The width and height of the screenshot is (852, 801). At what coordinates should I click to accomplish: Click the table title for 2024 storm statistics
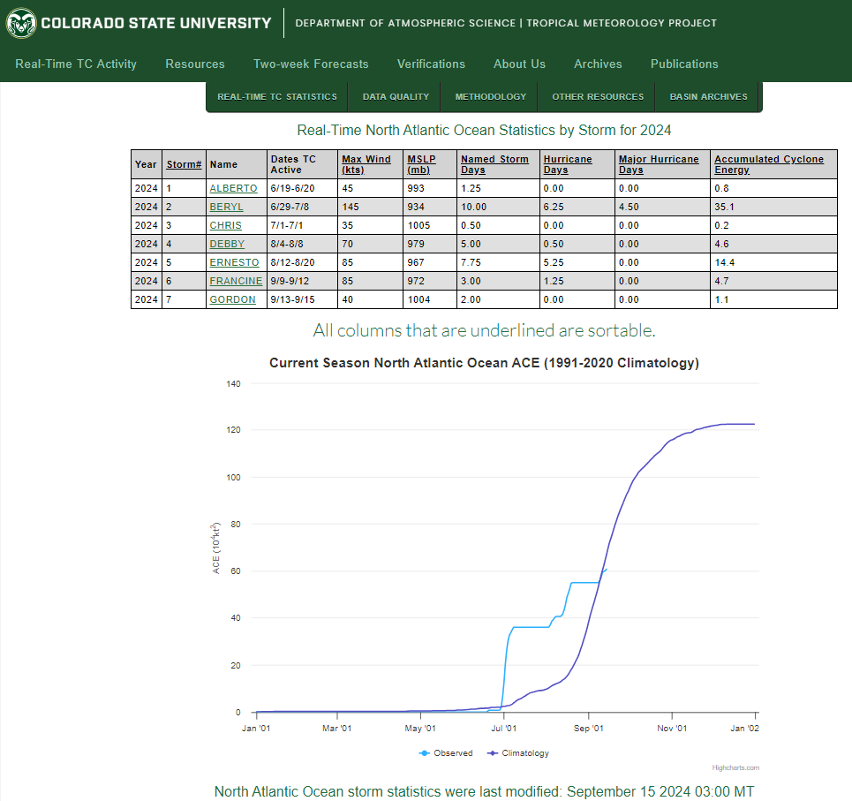pos(484,131)
